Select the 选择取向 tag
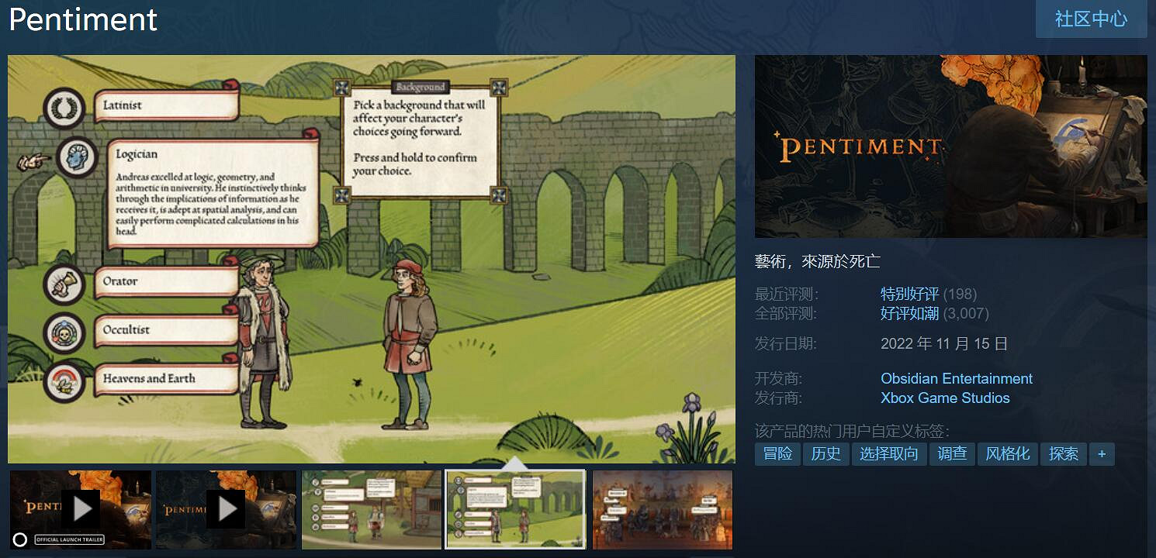The width and height of the screenshot is (1156, 558). click(x=889, y=454)
